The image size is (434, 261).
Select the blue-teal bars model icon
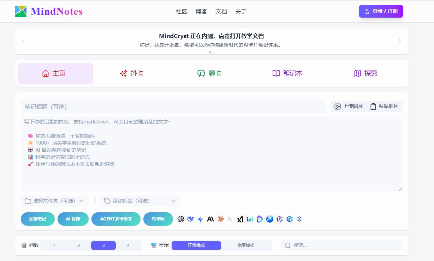click(250, 219)
